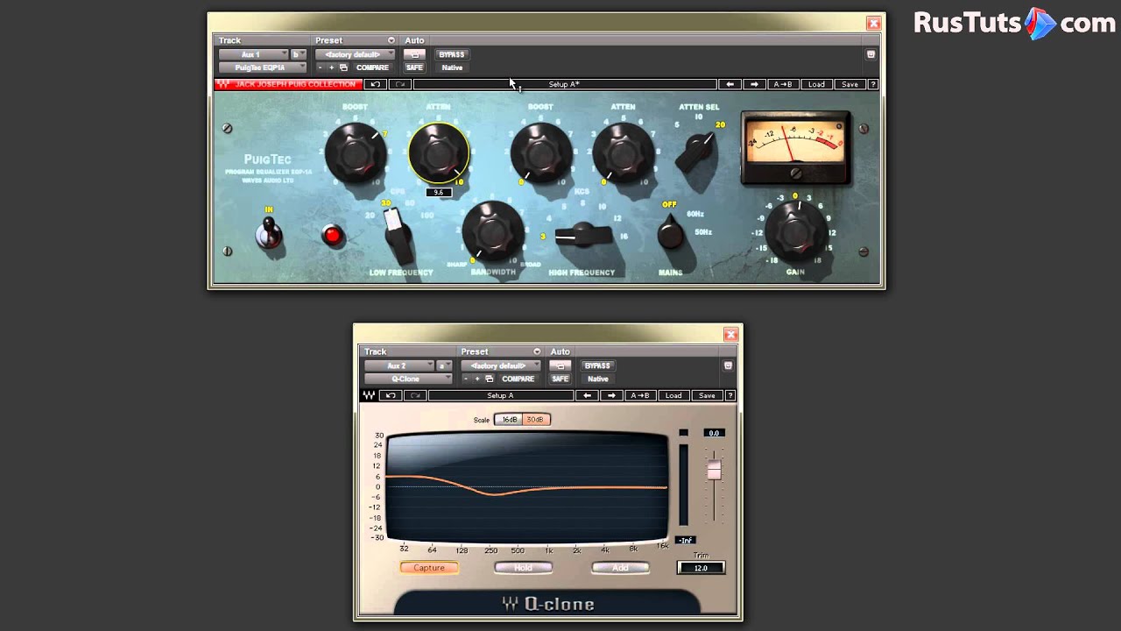Undo in the PuigTec plugin toolbar
The width and height of the screenshot is (1121, 631).
pyautogui.click(x=376, y=84)
